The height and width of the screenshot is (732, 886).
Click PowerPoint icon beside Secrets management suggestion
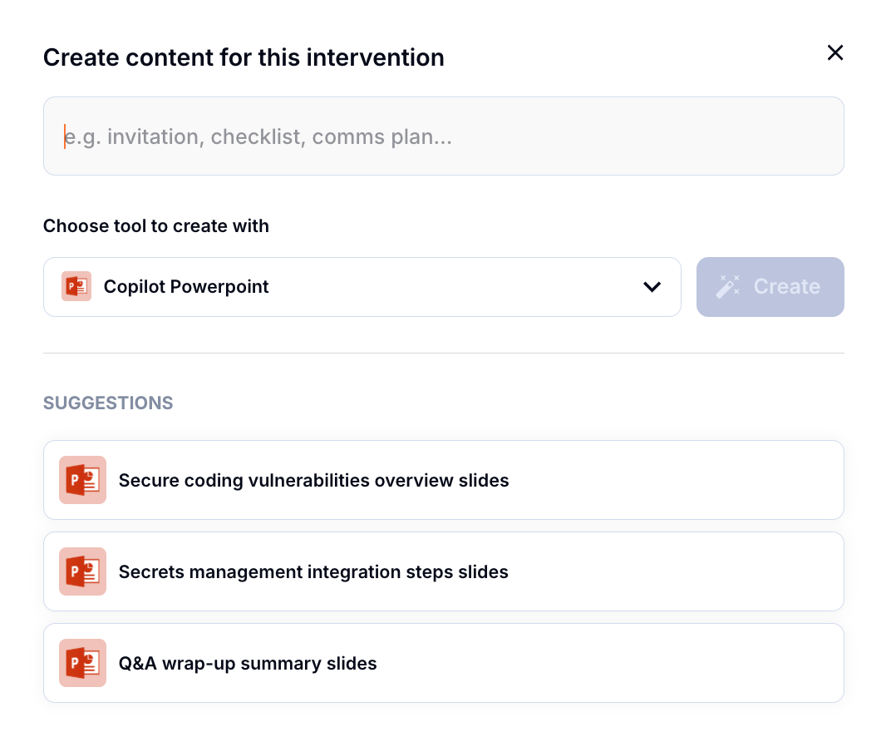pyautogui.click(x=82, y=571)
